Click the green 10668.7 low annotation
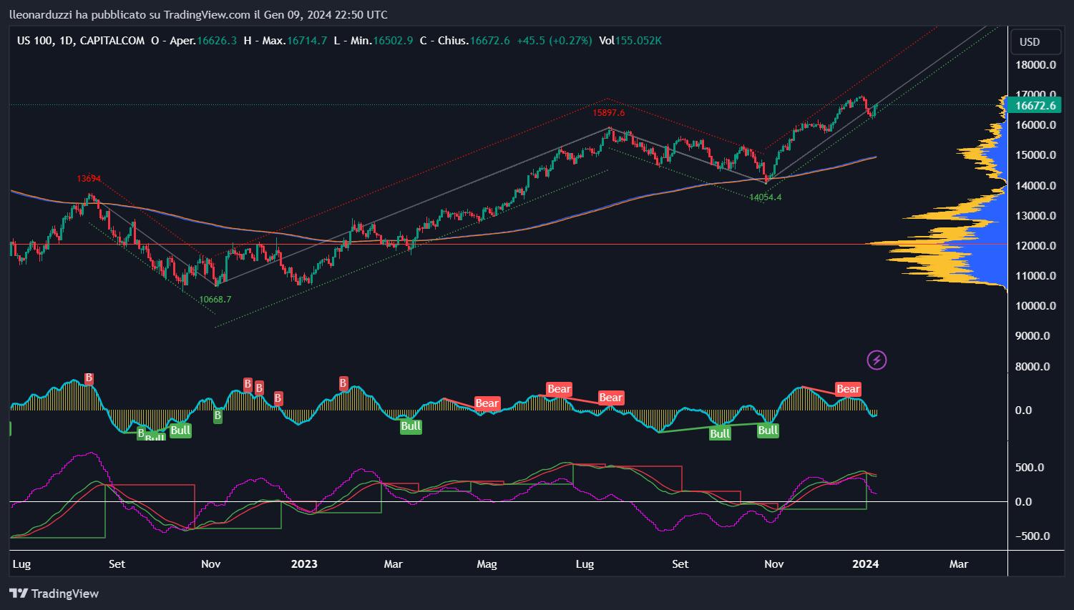1074x610 pixels. 215,300
